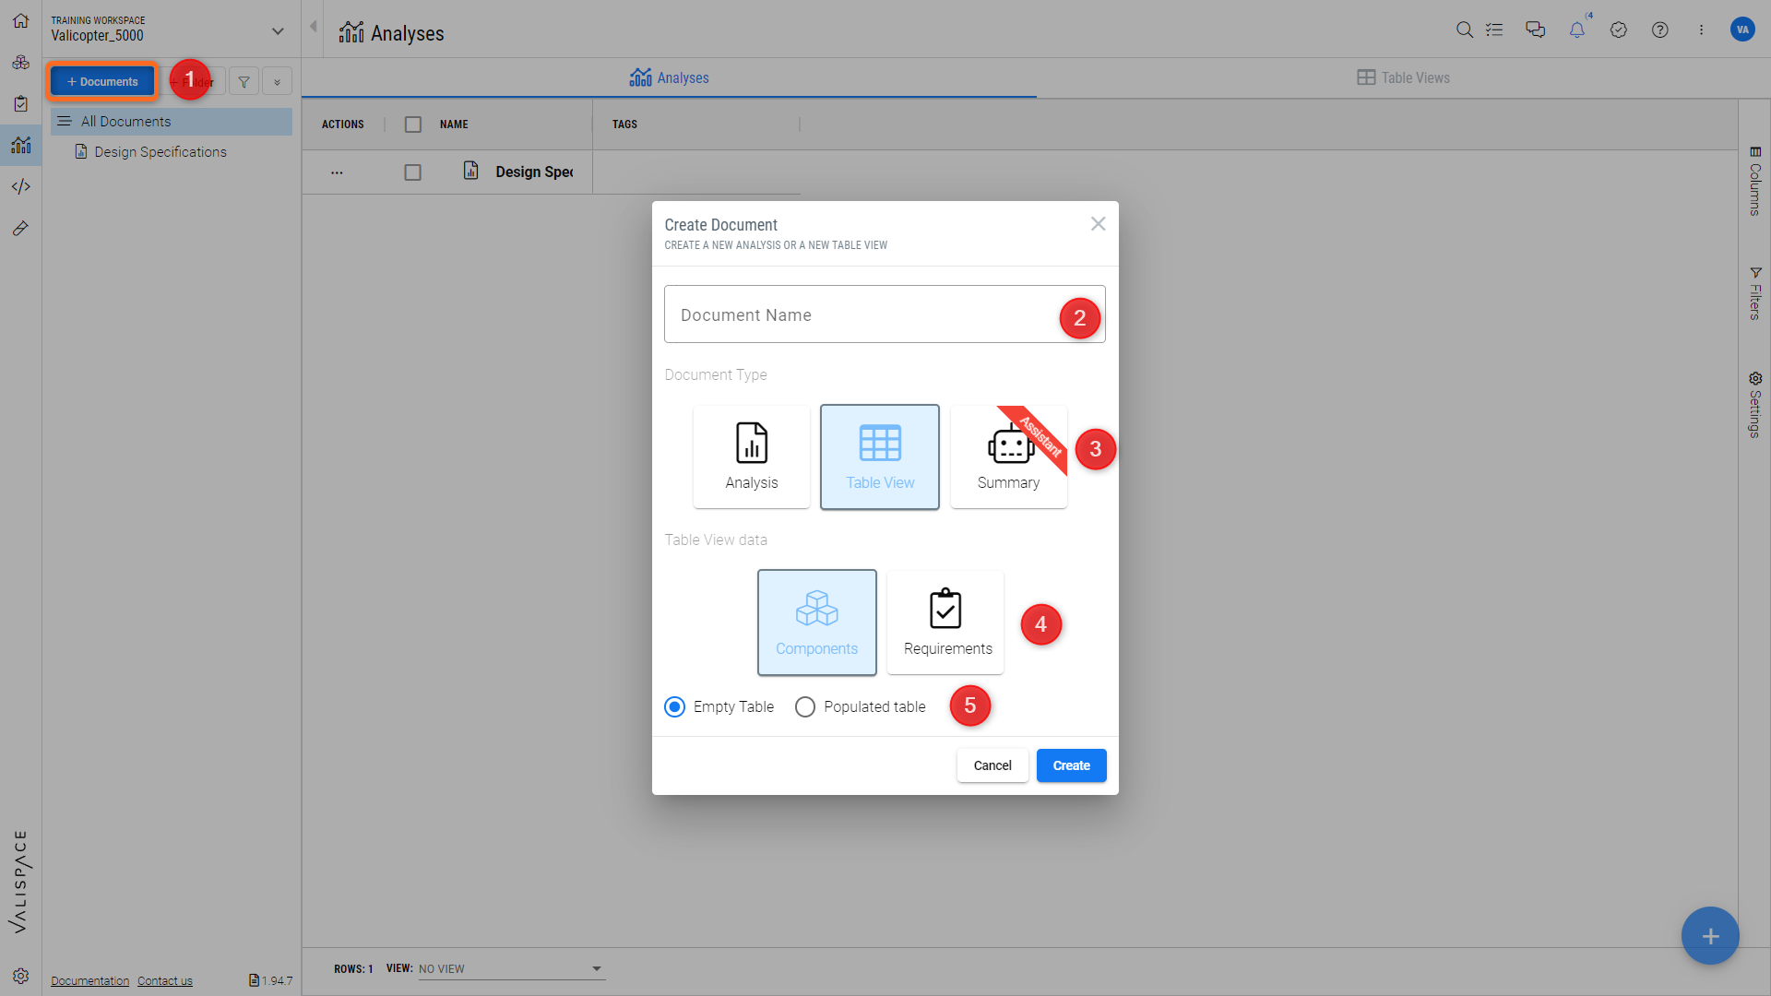Open the Contact us link
The height and width of the screenshot is (996, 1771).
[165, 980]
